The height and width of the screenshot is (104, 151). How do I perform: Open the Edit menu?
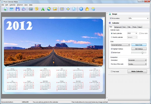tap(7, 5)
